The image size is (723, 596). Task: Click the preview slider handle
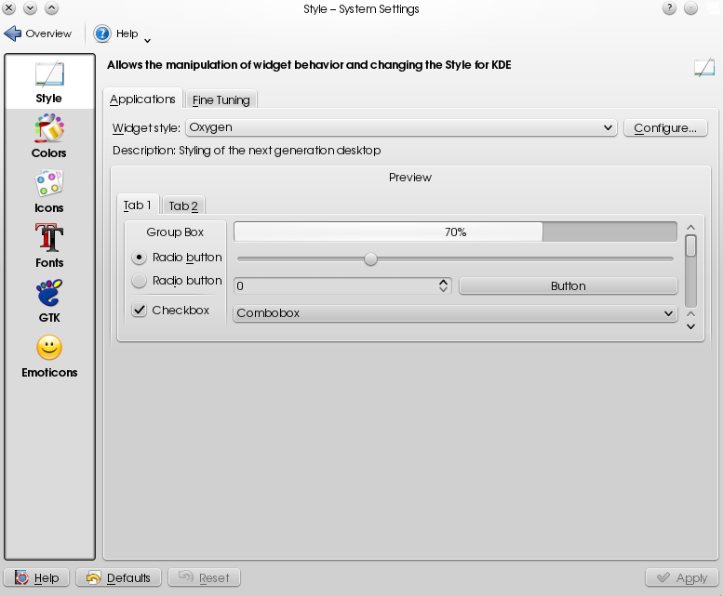[x=370, y=258]
